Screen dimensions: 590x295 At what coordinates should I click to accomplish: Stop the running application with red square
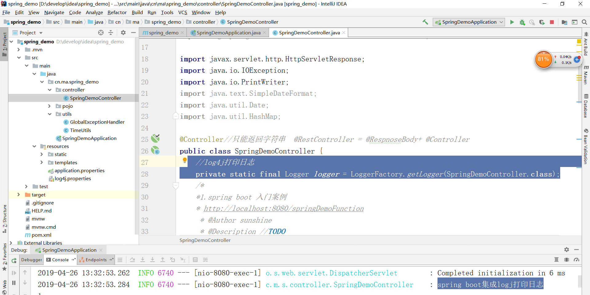(x=552, y=22)
